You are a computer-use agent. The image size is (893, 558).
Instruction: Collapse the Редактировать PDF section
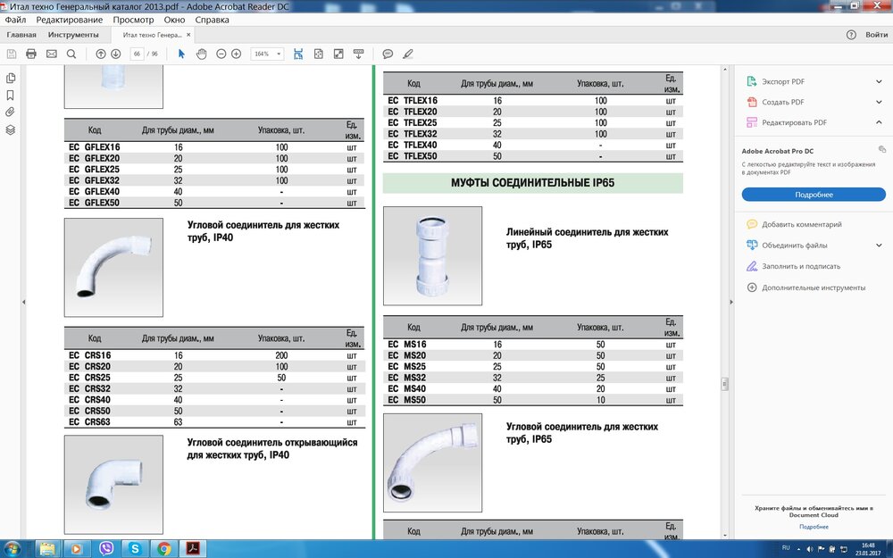point(879,122)
